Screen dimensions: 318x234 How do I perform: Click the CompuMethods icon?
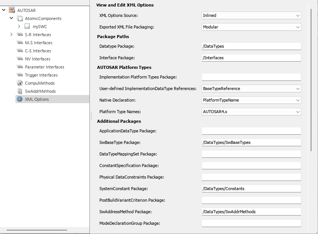click(20, 83)
